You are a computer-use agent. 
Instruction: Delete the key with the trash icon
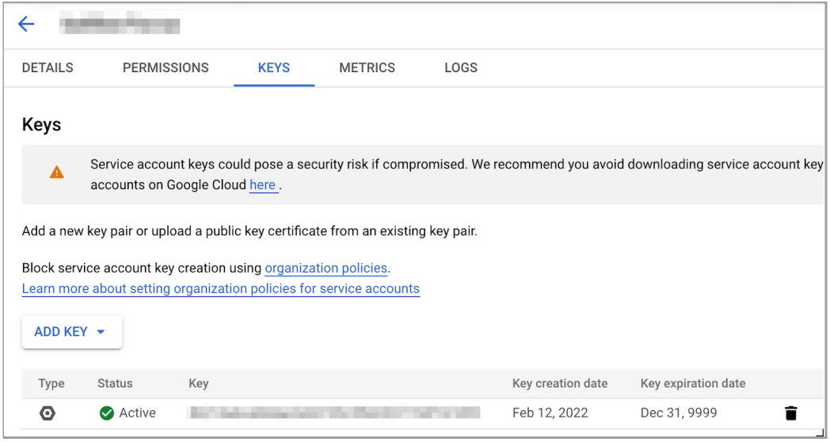click(x=790, y=413)
